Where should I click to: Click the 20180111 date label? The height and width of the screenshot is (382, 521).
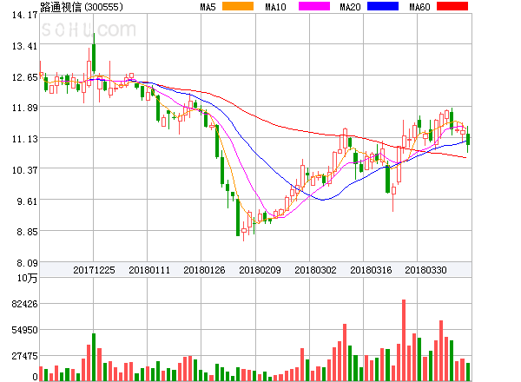coord(149,270)
